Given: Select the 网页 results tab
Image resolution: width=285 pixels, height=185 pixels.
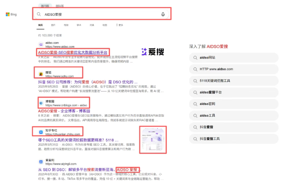Looking at the screenshot, I should click(x=41, y=25).
